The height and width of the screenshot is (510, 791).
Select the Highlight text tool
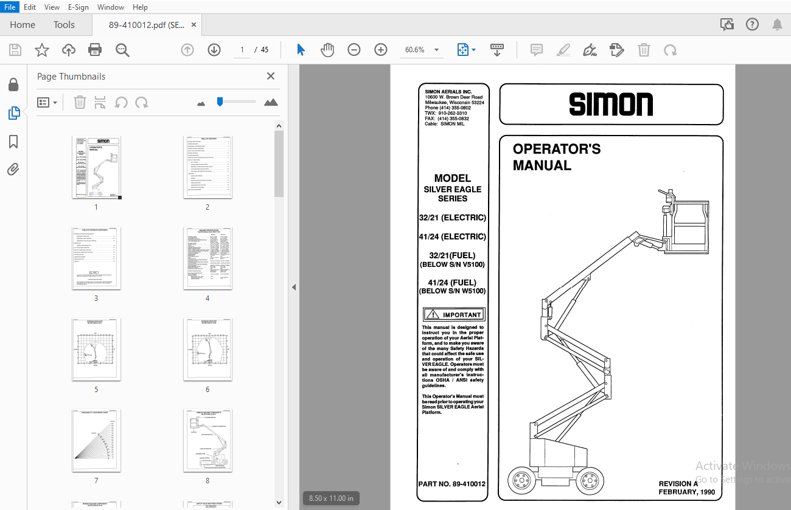tap(563, 50)
